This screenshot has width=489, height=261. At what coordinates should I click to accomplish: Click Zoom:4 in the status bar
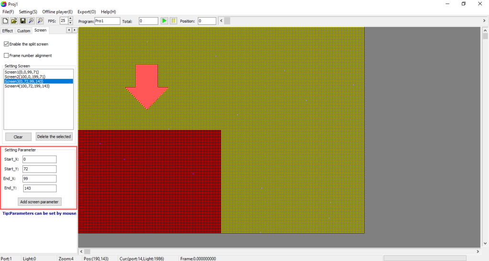pyautogui.click(x=66, y=259)
